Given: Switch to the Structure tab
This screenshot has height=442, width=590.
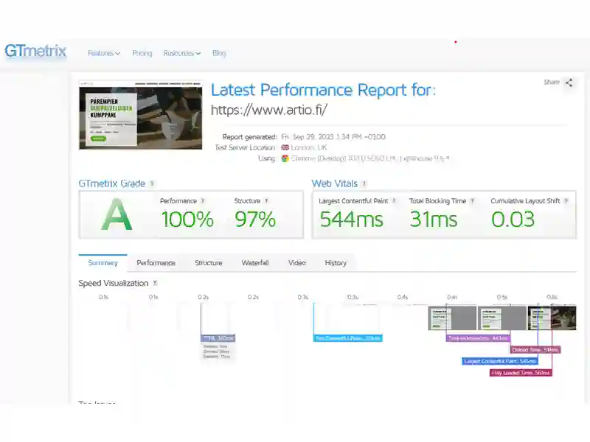Looking at the screenshot, I should tap(209, 263).
